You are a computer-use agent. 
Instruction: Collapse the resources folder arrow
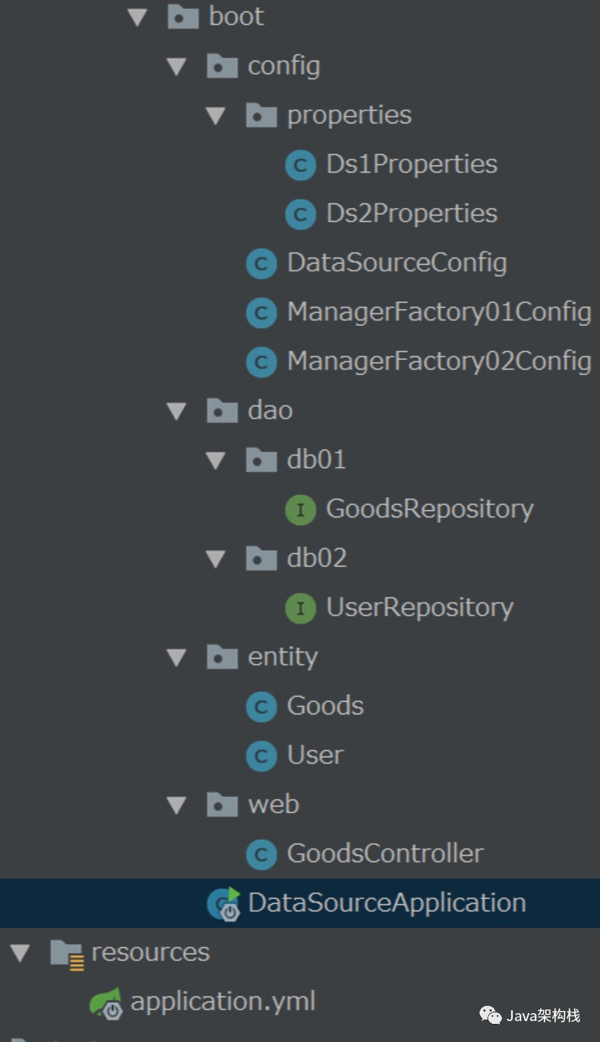pyautogui.click(x=20, y=953)
